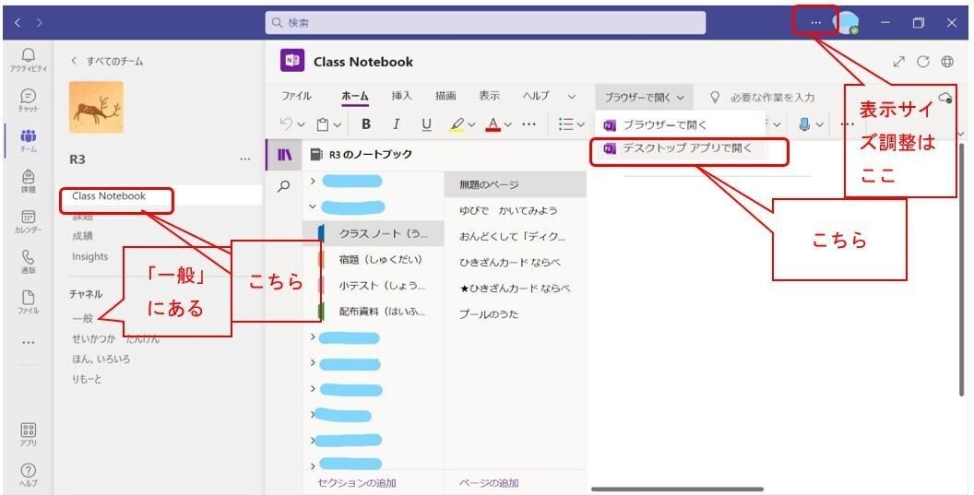Open the ほん、いろいろ channel

(x=101, y=359)
